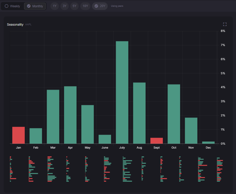This screenshot has width=236, height=194.
Task: Click the AAPL ticker label
Action: point(28,25)
